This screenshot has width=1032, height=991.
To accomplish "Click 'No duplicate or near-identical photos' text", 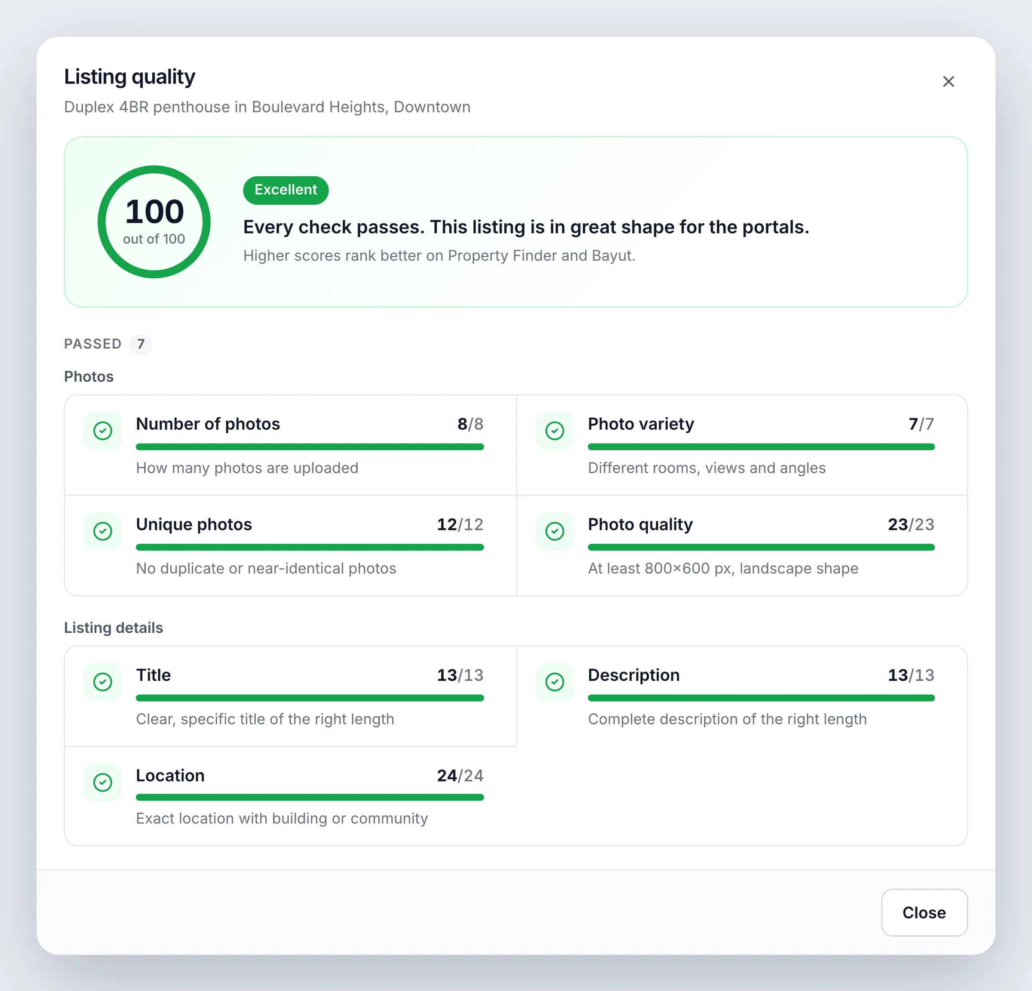I will [266, 569].
